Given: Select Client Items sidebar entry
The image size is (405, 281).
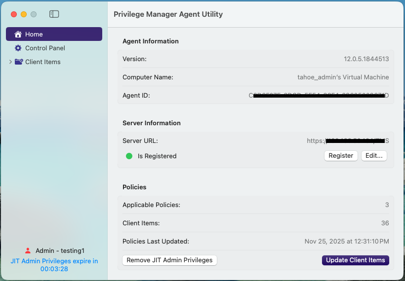Looking at the screenshot, I should click(43, 62).
